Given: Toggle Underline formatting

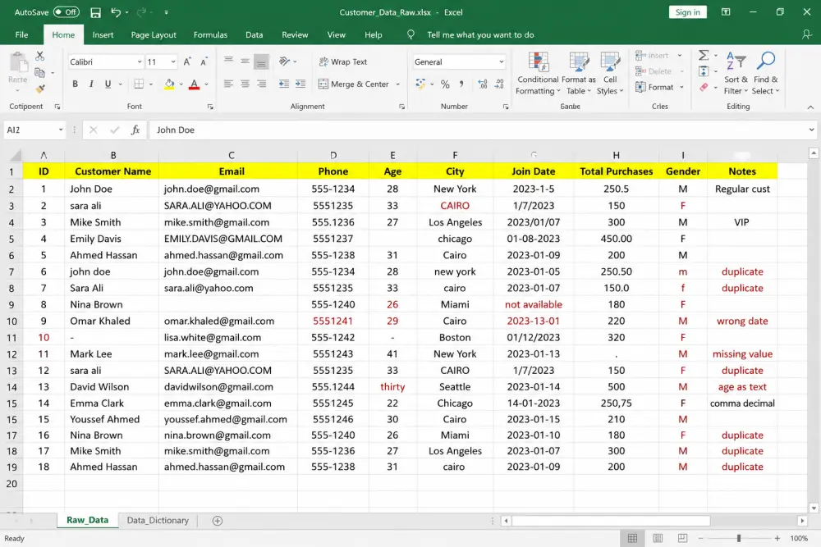Looking at the screenshot, I should click(108, 84).
